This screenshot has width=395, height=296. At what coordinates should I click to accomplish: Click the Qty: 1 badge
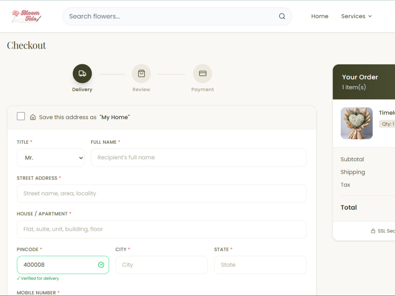click(x=387, y=124)
